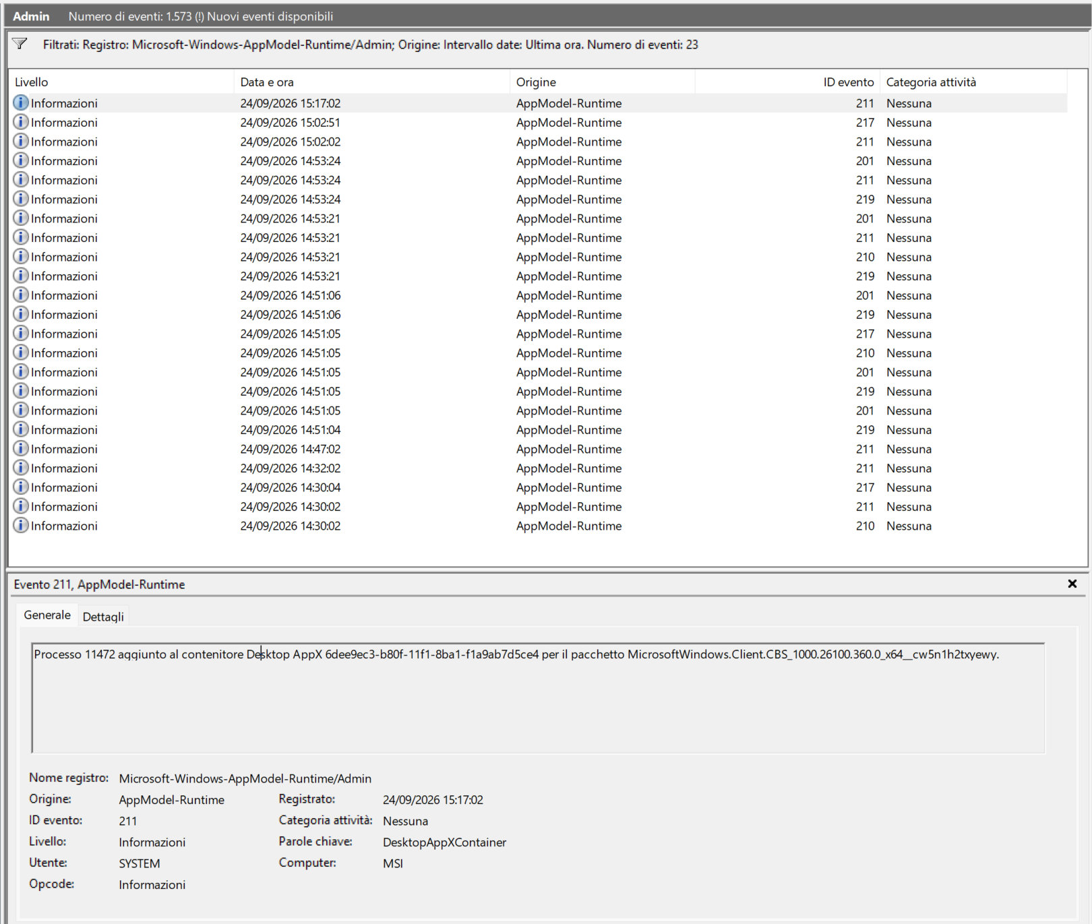Select the Generale tab
The width and height of the screenshot is (1092, 924).
tap(47, 615)
